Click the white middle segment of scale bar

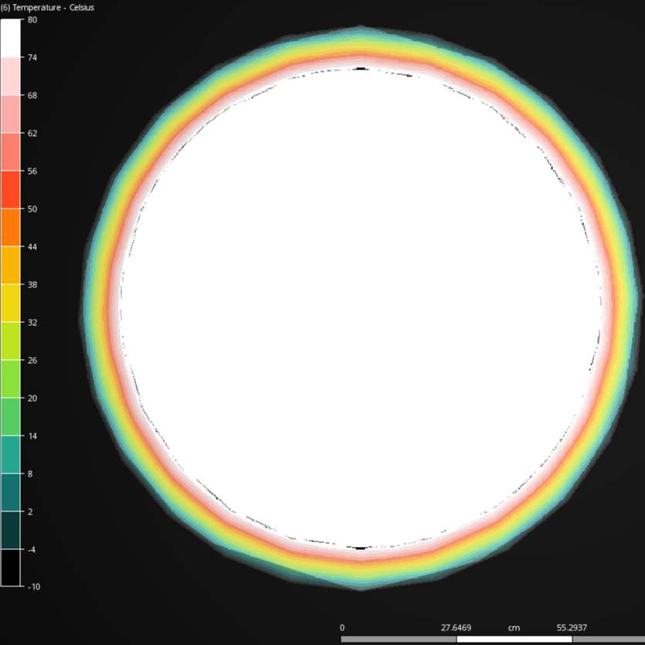[x=514, y=639]
